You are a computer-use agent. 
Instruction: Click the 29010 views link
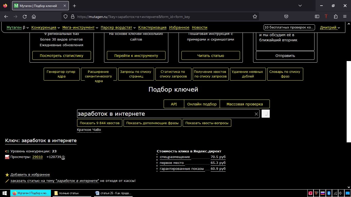click(38, 157)
